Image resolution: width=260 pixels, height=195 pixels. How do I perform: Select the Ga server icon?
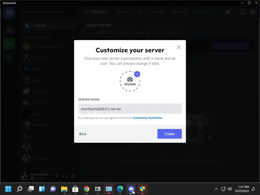click(x=9, y=30)
